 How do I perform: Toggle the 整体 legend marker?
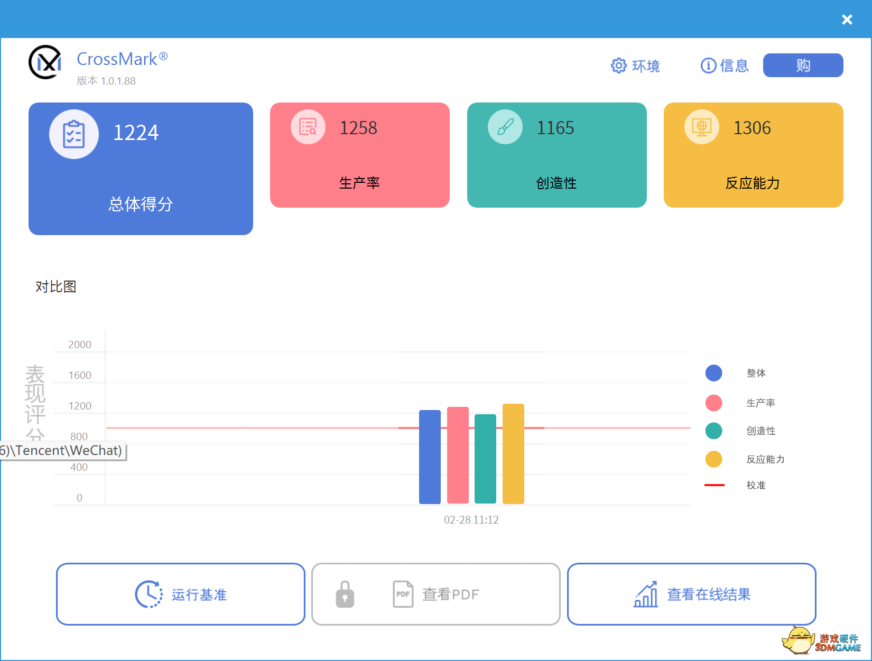[714, 373]
